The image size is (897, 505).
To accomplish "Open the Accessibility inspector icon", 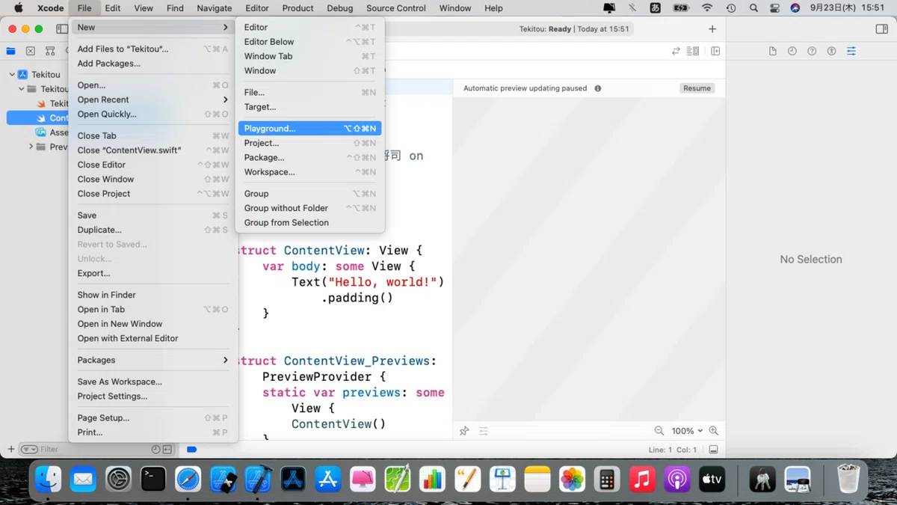I will coord(831,51).
